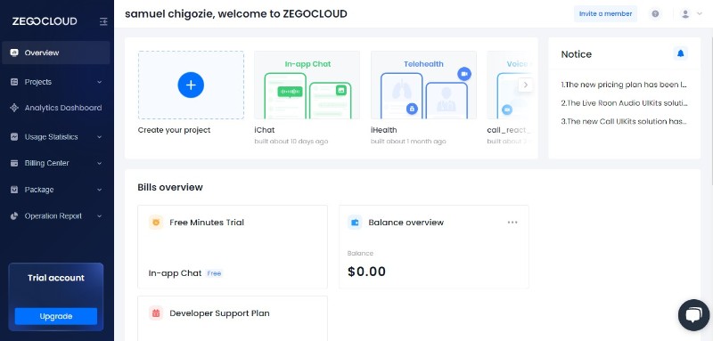Expand the Projects menu chevron
The image size is (713, 341).
(99, 82)
